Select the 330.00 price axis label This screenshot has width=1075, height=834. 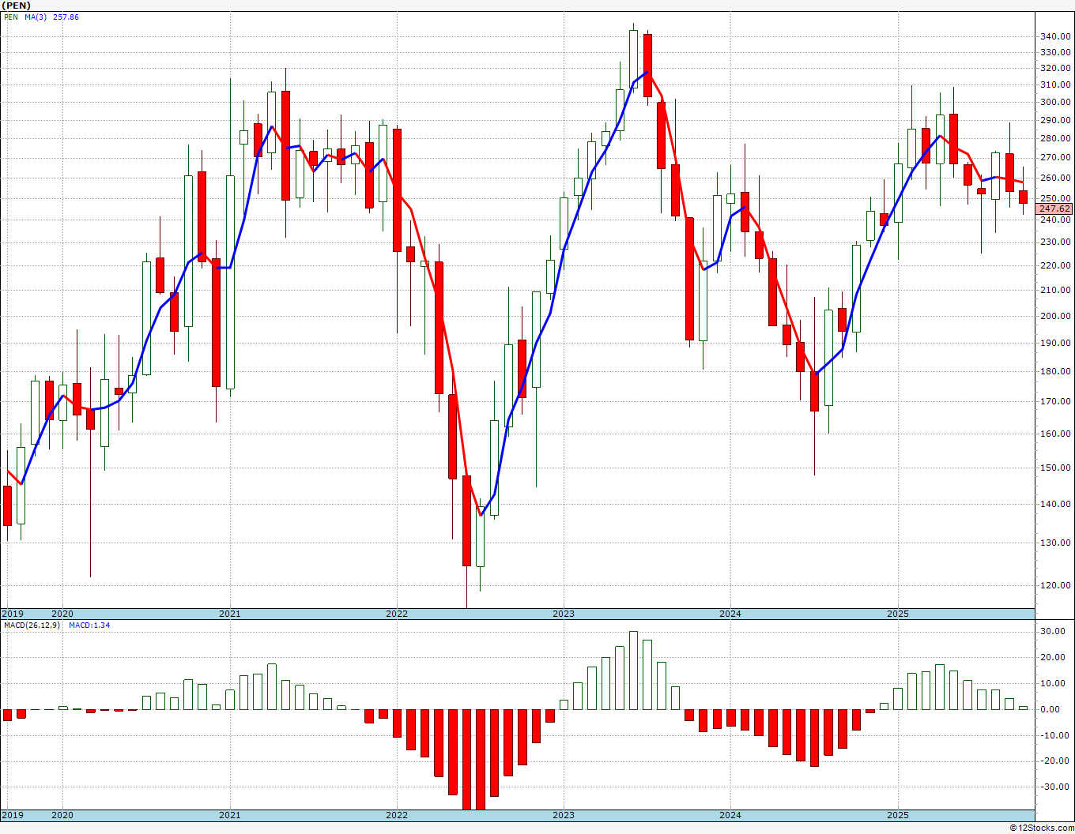click(1056, 52)
